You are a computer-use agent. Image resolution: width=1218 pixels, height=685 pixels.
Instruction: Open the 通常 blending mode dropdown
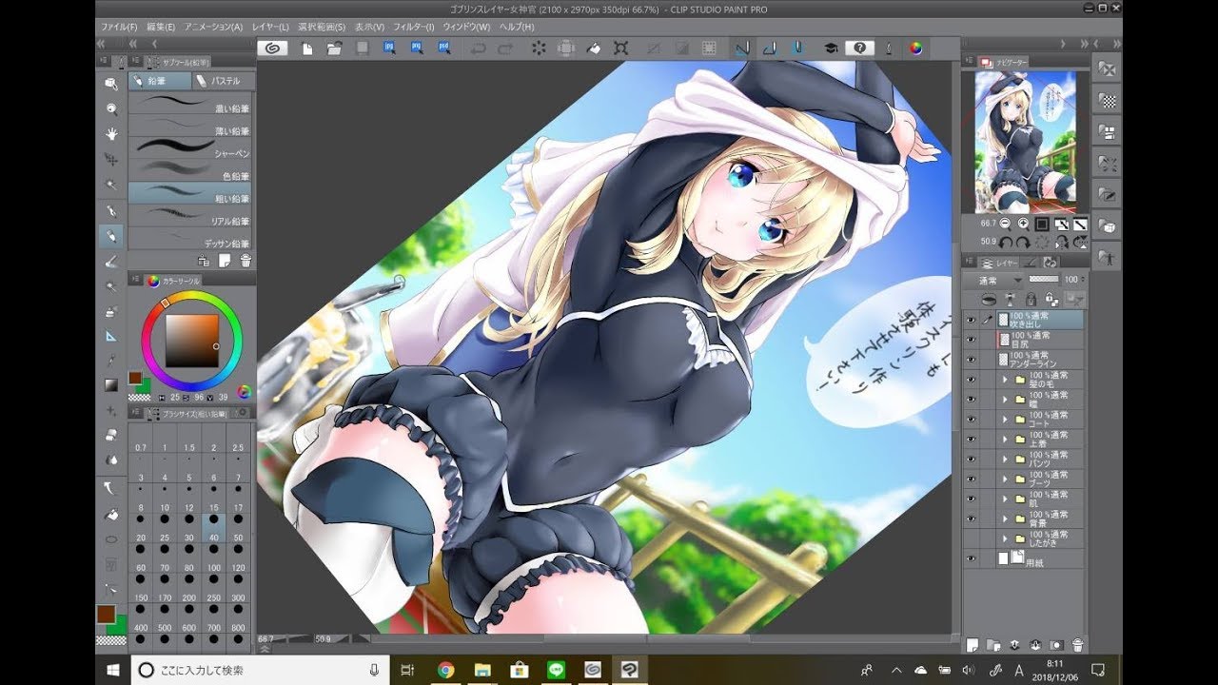click(x=992, y=281)
